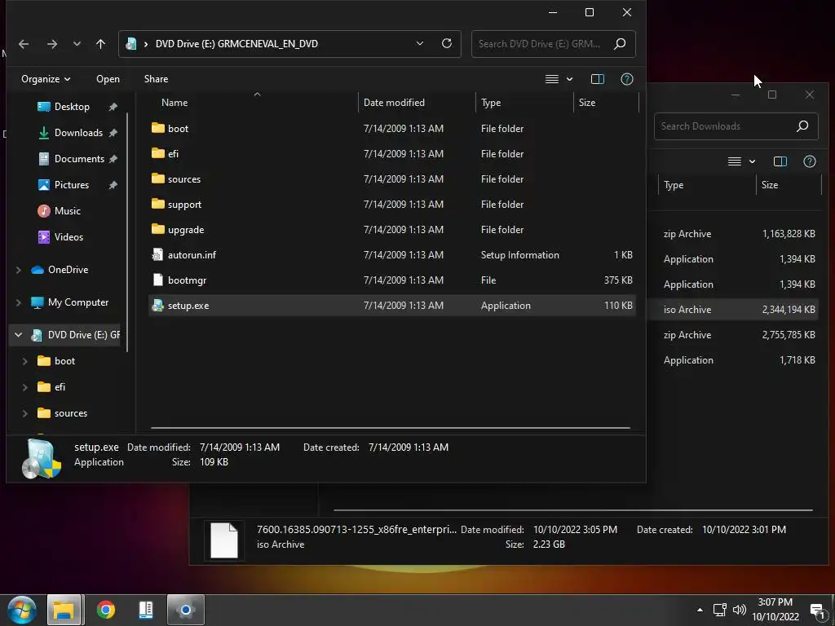Select the setup.exe application icon
The height and width of the screenshot is (626, 835).
pyautogui.click(x=157, y=306)
